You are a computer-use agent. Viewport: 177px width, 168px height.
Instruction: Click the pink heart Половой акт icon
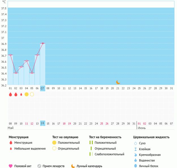[x=11, y=166]
